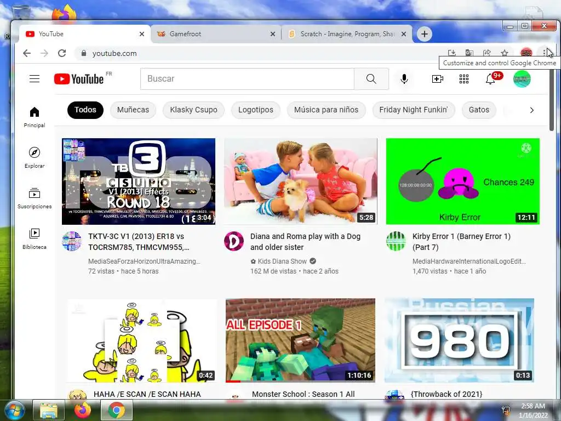Open the 980 Throwback thumbnail
Screen dimensions: 561x421
(x=460, y=340)
